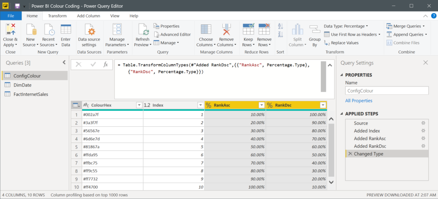Click the save icon in title bar
Viewport: 438px width, 199px height.
[17, 6]
